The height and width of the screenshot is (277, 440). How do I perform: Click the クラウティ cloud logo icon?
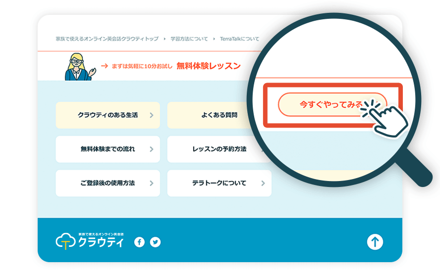(65, 241)
